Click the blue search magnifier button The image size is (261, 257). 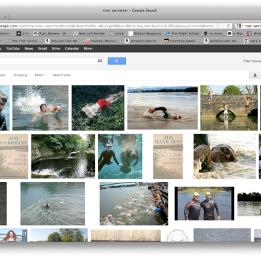[x=117, y=61]
